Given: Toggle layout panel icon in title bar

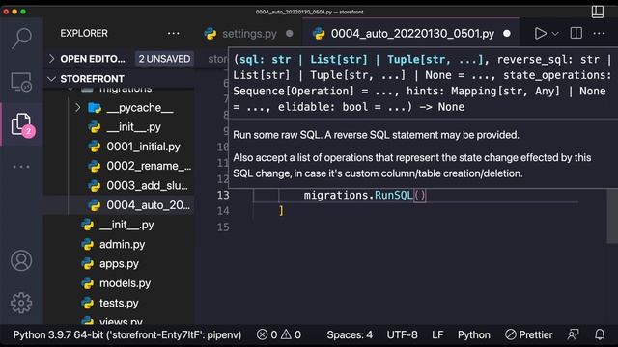Looking at the screenshot, I should (598, 12).
